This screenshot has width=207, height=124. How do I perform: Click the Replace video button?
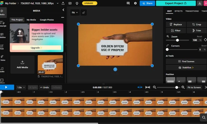(x=176, y=25)
